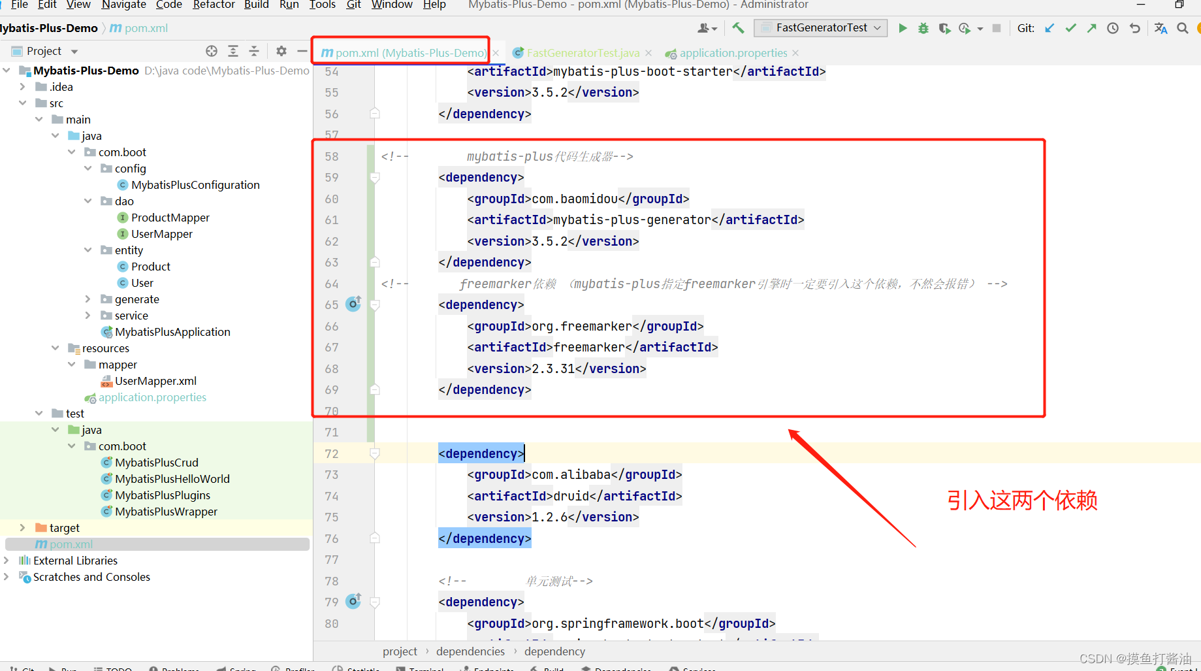Select MybatisPlusCrud test class
Viewport: 1201px width, 671px height.
[x=157, y=463]
